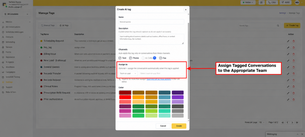Image resolution: width=305 pixels, height=137 pixels.
Task: Open AI Agents in the sidebar
Action: (x=10, y=62)
